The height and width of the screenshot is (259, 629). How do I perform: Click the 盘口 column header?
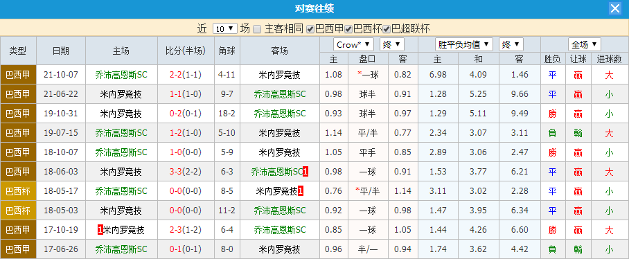tap(367, 59)
